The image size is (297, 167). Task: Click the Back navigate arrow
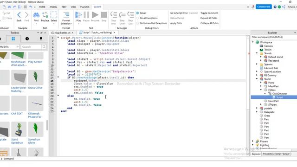point(19,15)
